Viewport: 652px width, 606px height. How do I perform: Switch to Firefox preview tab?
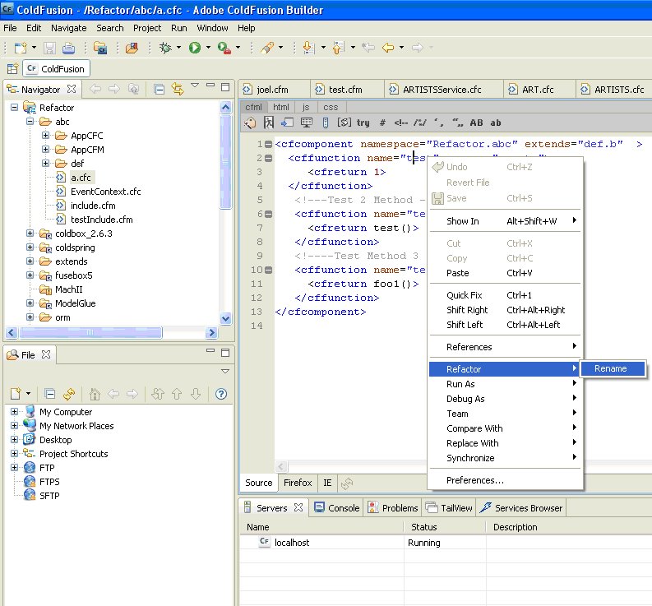(x=298, y=483)
